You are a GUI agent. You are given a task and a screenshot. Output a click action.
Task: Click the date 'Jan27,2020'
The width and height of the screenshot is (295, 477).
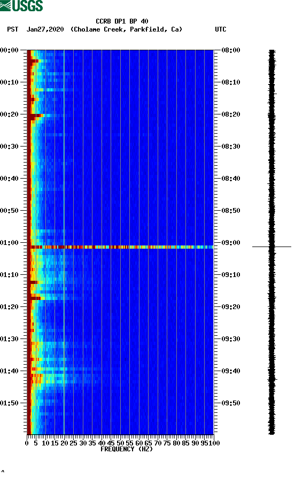coord(45,29)
